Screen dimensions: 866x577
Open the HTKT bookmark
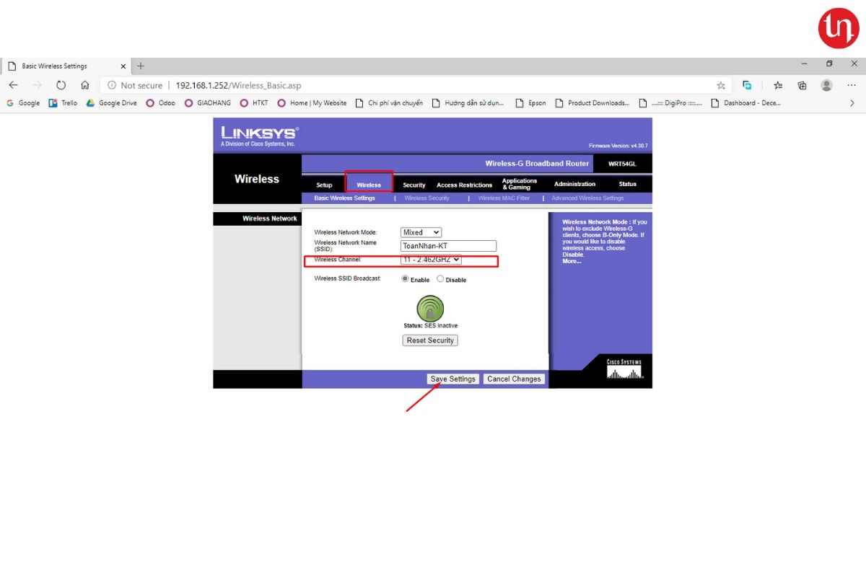click(x=253, y=103)
